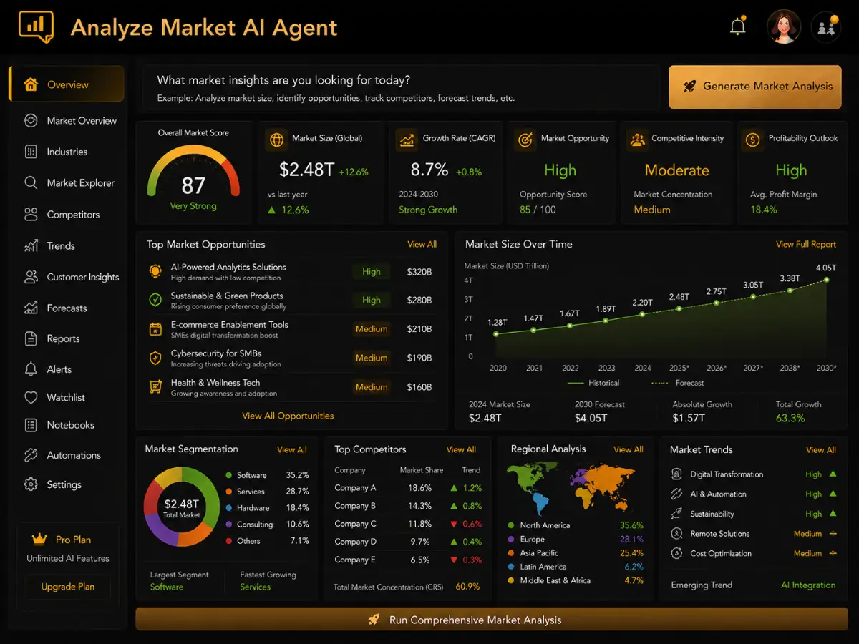Click the Growth Rate chart icon
Image resolution: width=859 pixels, height=644 pixels.
pyautogui.click(x=407, y=140)
